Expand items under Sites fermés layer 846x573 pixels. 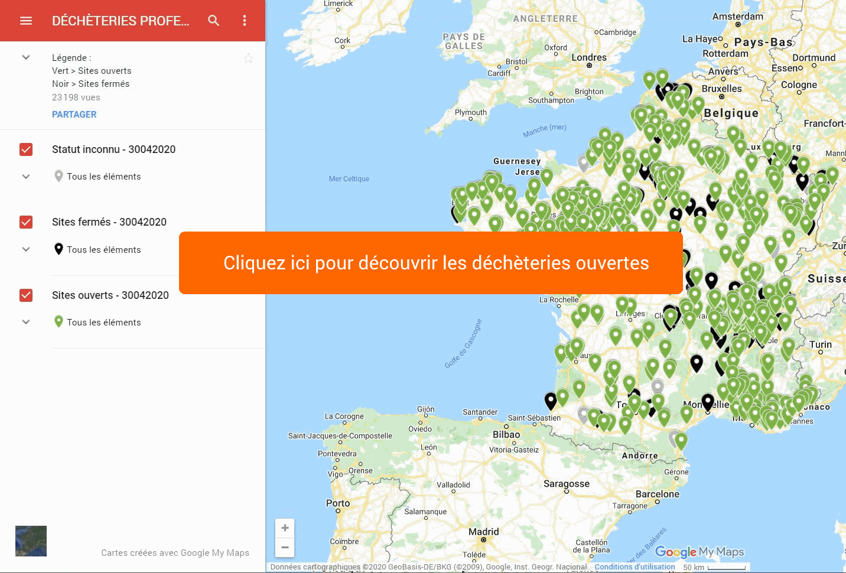click(x=26, y=249)
